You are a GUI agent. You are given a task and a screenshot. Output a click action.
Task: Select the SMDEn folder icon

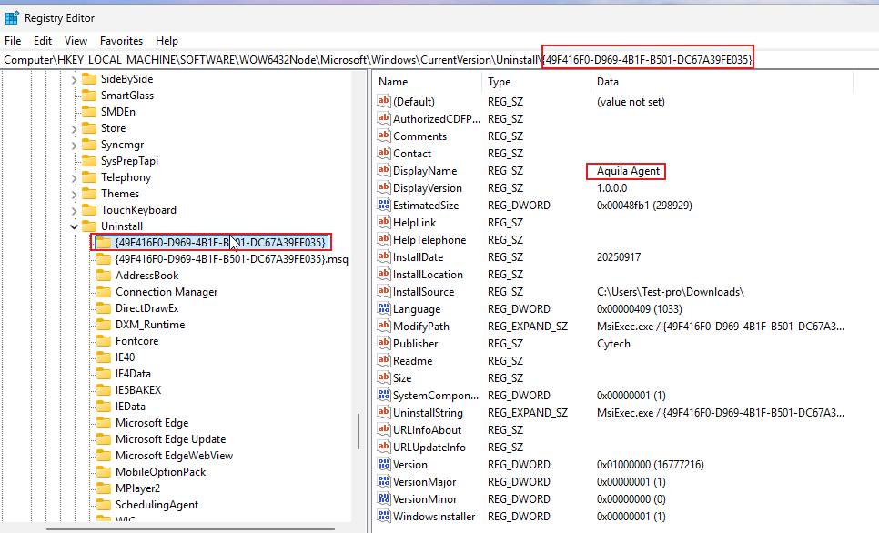(89, 112)
